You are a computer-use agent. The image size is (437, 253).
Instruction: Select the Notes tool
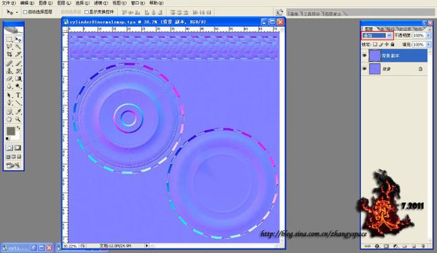9,112
